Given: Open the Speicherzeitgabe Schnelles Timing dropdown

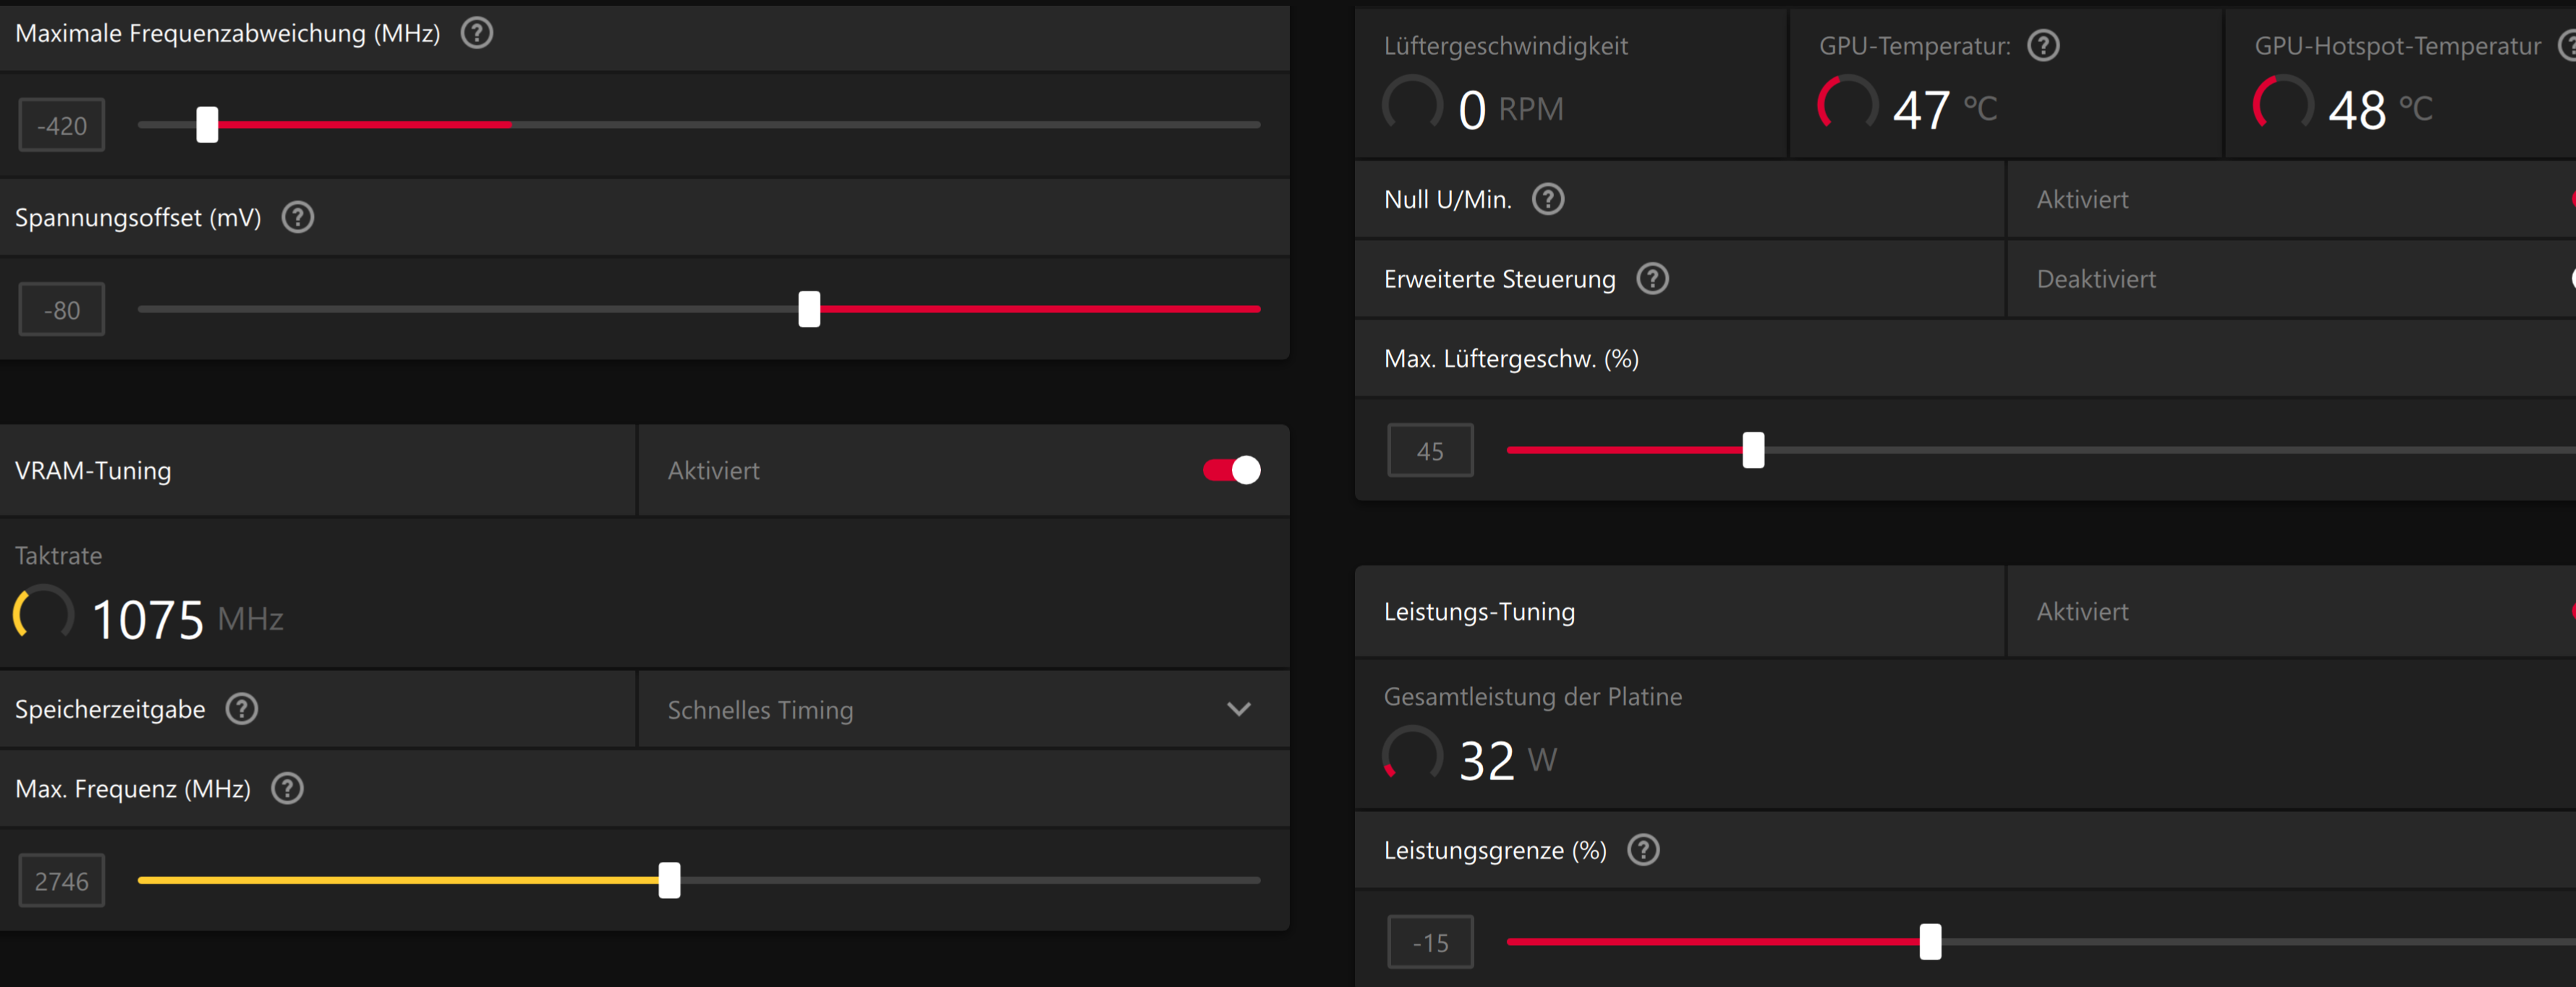Looking at the screenshot, I should click(960, 710).
